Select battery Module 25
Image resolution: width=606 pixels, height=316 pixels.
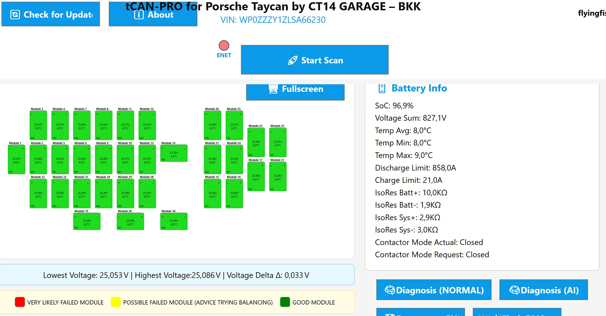click(234, 125)
